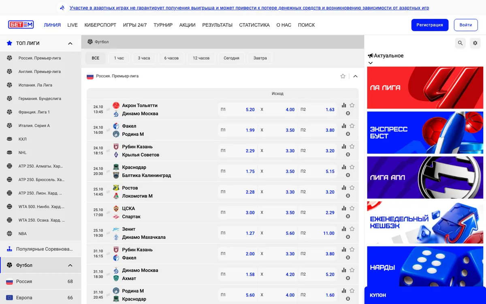This screenshot has height=304, width=486.
Task: Click the Регистрация button
Action: 430,25
